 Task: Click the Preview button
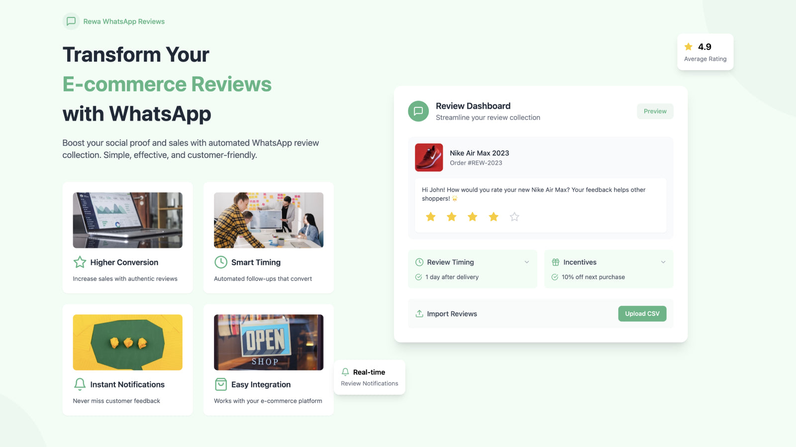pyautogui.click(x=655, y=111)
